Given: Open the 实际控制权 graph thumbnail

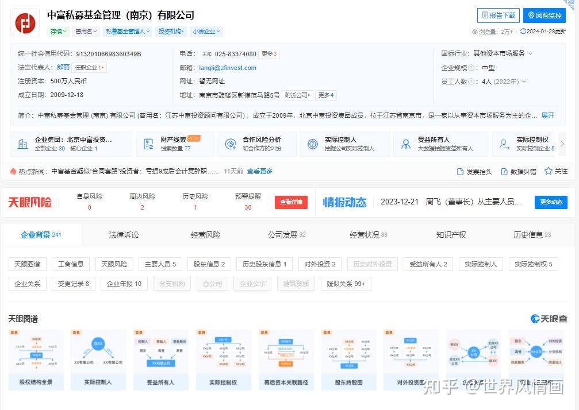Looking at the screenshot, I should tap(224, 360).
